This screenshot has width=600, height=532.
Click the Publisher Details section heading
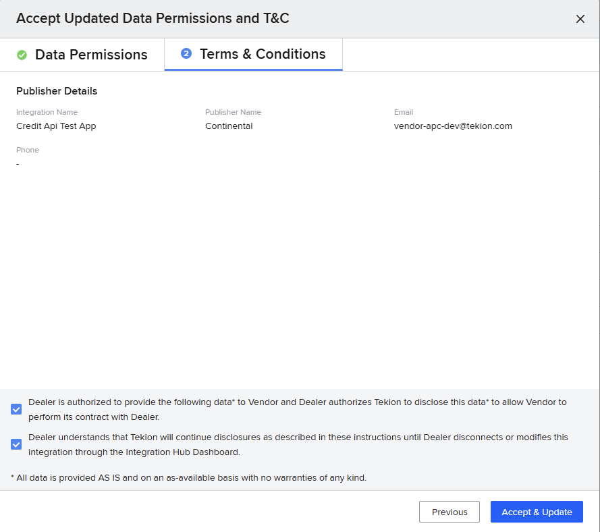tap(57, 91)
